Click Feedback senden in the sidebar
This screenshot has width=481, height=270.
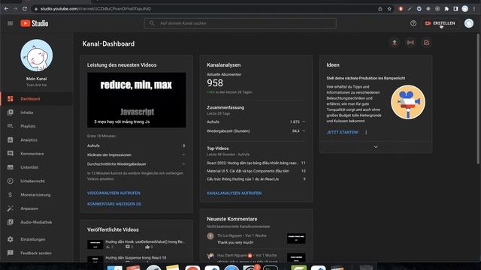click(x=37, y=253)
